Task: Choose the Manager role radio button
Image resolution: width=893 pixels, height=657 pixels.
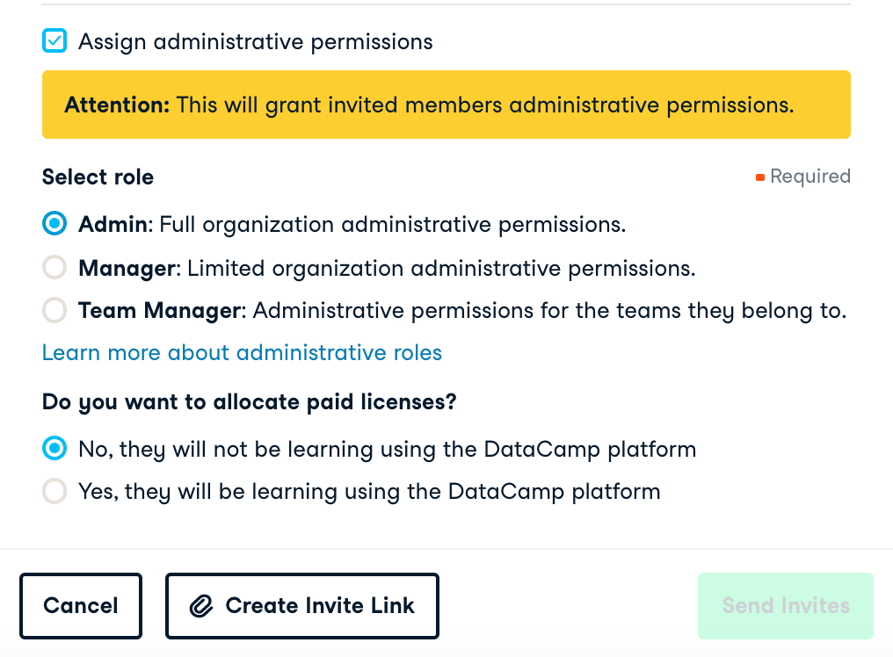Action: point(54,268)
